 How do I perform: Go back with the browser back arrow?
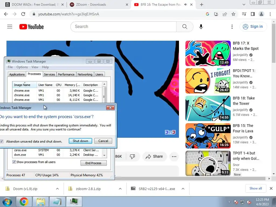(x=6, y=14)
